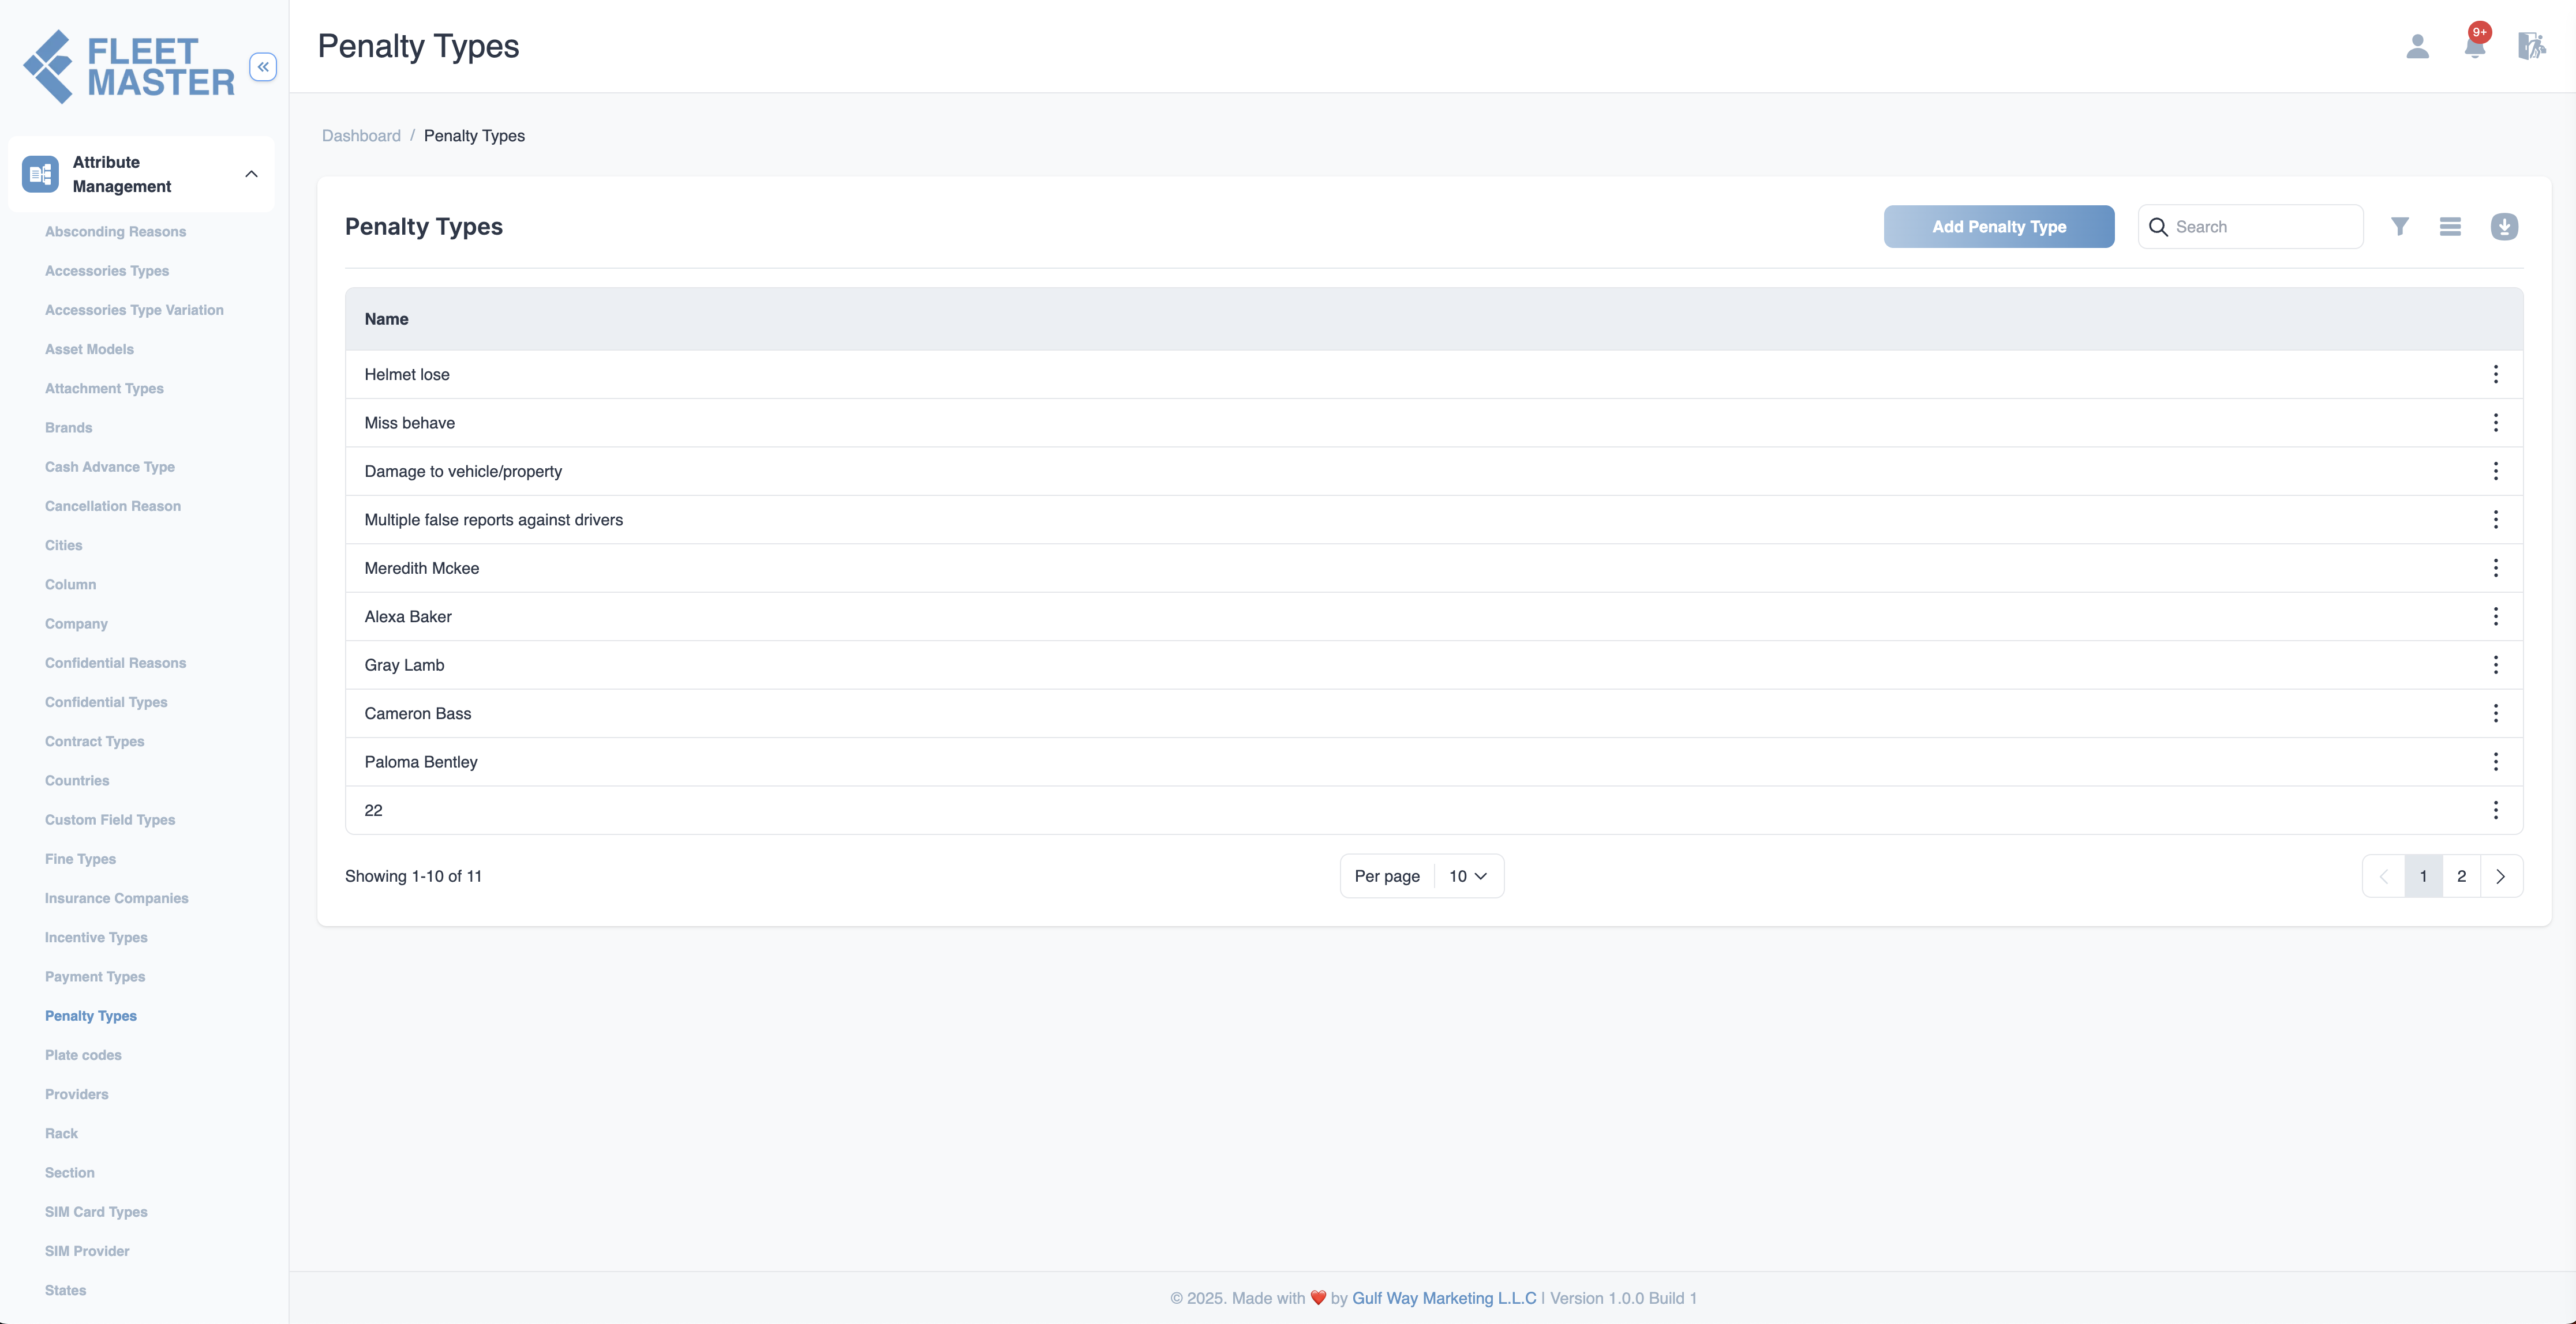Open States in sidebar
Screen dimensions: 2576x1324
(65, 1291)
